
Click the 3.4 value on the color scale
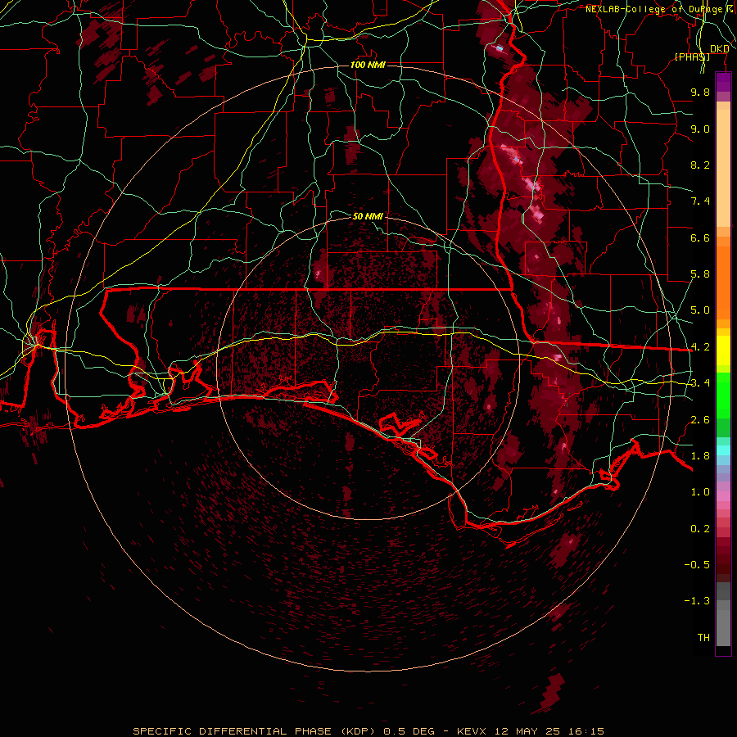click(700, 383)
